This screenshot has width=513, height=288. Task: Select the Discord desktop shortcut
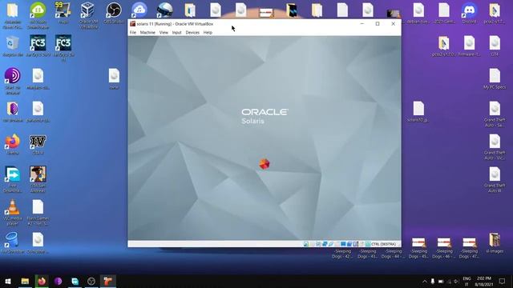[x=469, y=13]
